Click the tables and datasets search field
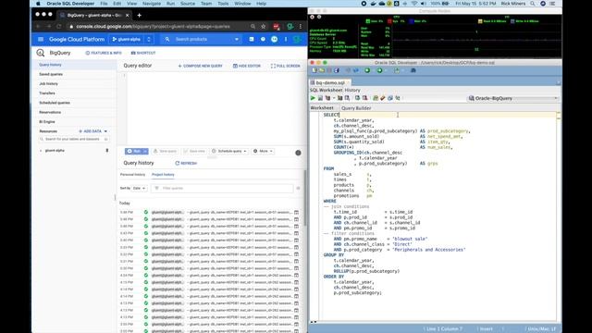The width and height of the screenshot is (592, 333). click(74, 140)
